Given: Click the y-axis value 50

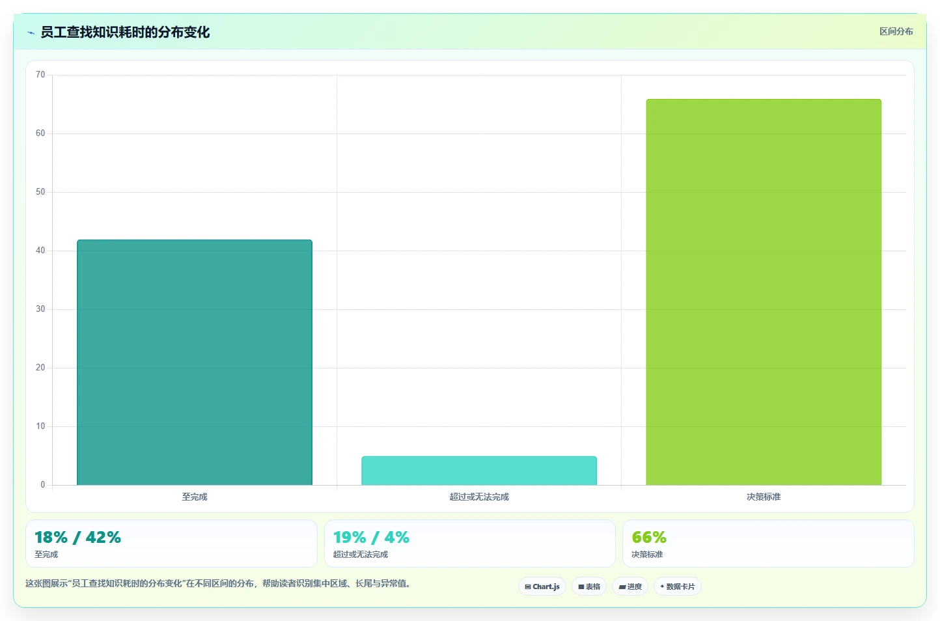Looking at the screenshot, I should (40, 192).
